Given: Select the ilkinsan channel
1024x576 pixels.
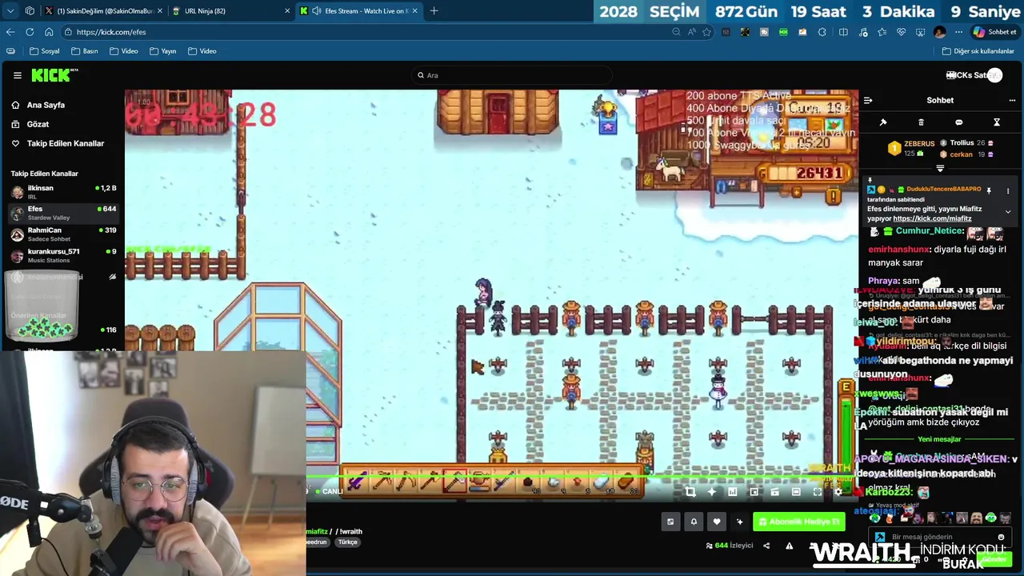Looking at the screenshot, I should click(62, 192).
